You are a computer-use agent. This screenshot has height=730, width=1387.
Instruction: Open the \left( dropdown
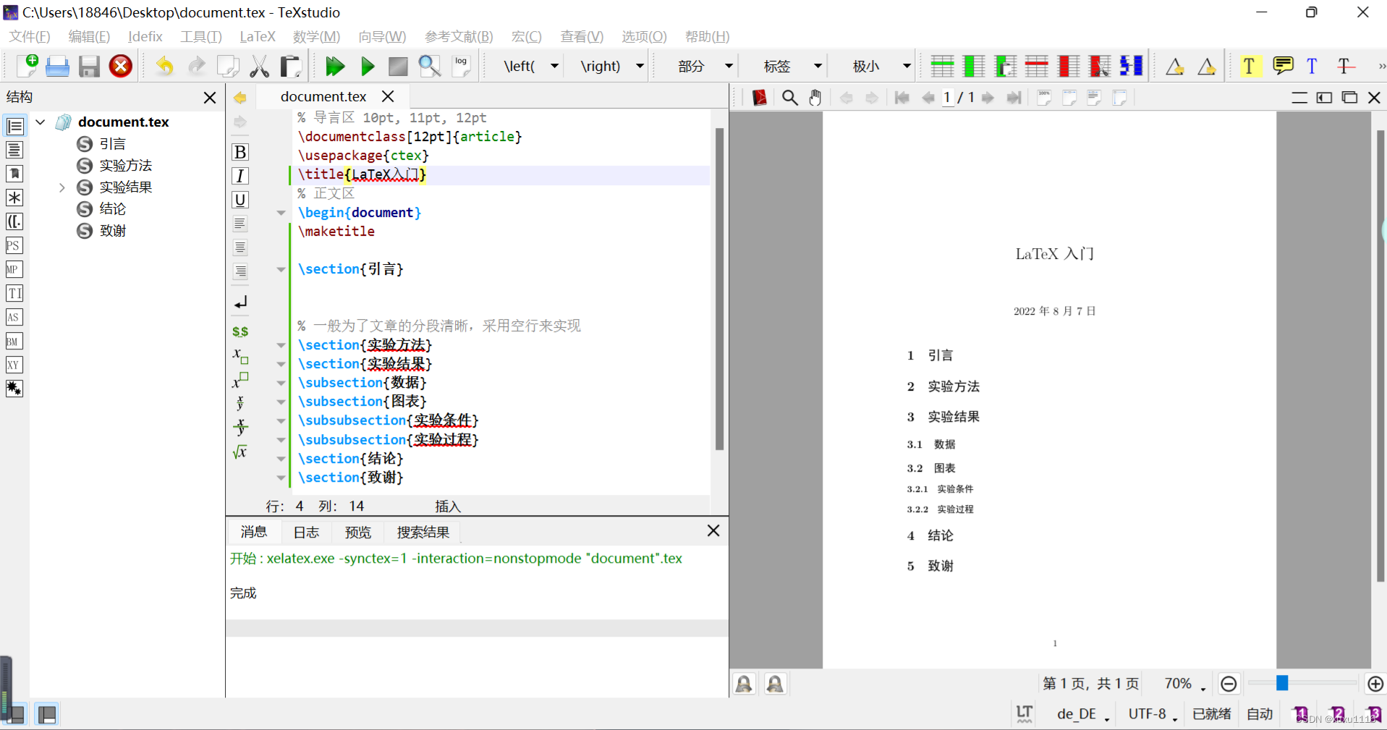pos(554,66)
